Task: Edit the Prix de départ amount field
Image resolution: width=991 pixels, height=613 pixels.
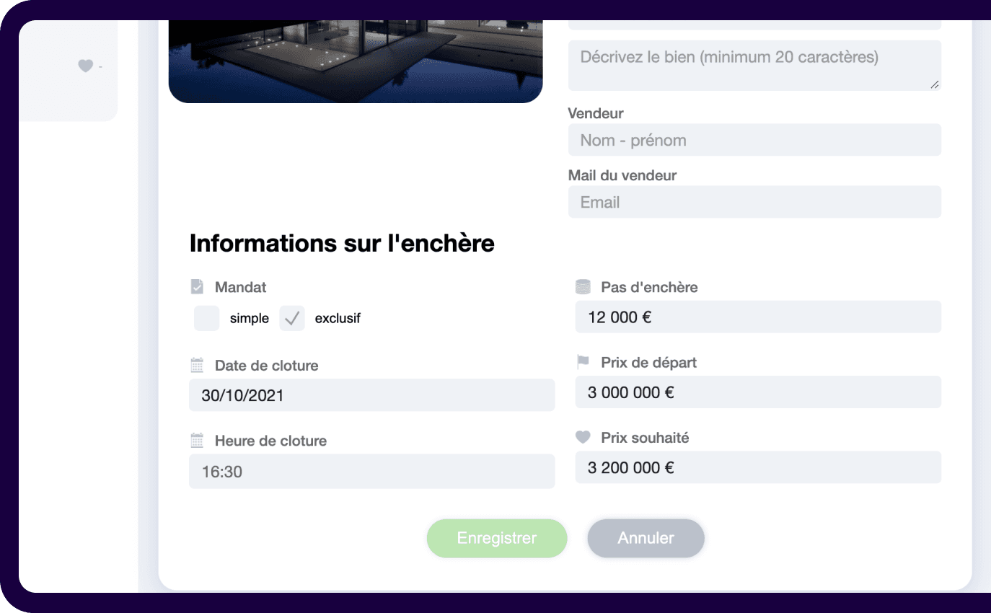Action: (757, 392)
